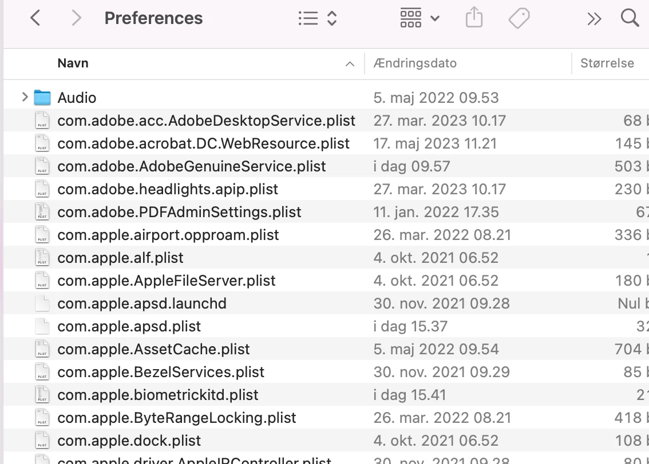Expand the Audio folder disclosure arrow
The width and height of the screenshot is (649, 464).
25,97
